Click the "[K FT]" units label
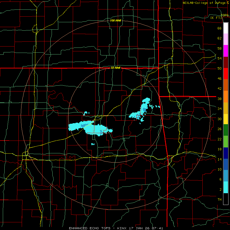The height and width of the screenshot is (230, 230). point(216,18)
